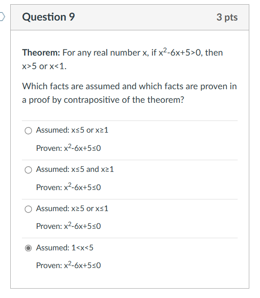Click the 'Assumed: 1<x<5' answer label

65,248
